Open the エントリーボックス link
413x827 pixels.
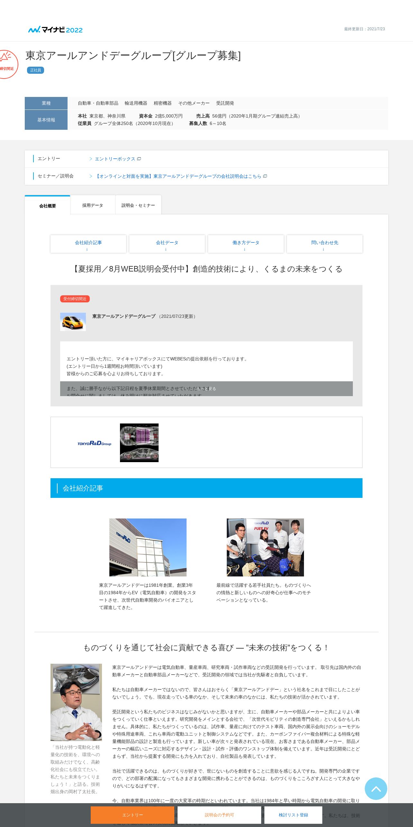click(x=115, y=159)
